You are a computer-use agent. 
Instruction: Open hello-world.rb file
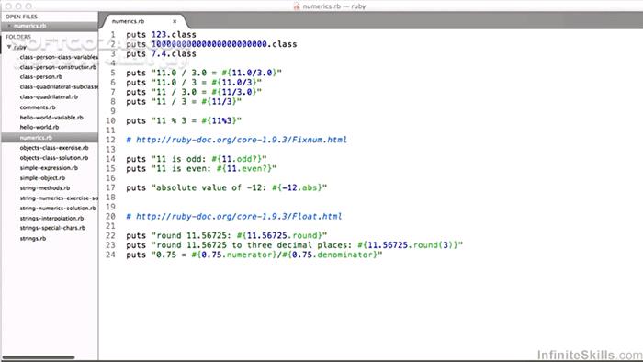point(39,127)
